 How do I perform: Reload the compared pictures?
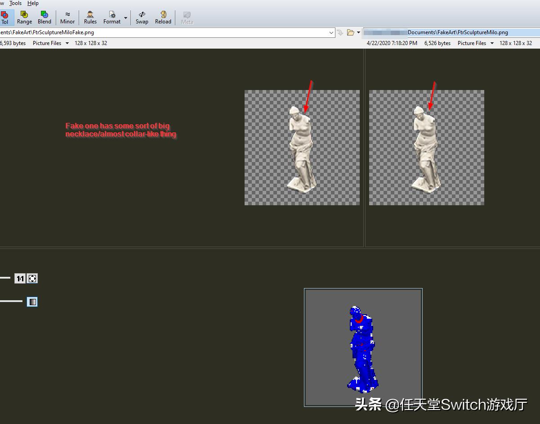(163, 18)
